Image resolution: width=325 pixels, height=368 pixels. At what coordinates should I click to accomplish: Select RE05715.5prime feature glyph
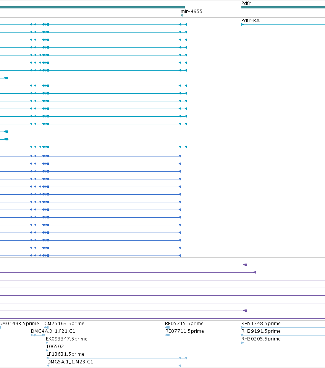click(x=167, y=327)
